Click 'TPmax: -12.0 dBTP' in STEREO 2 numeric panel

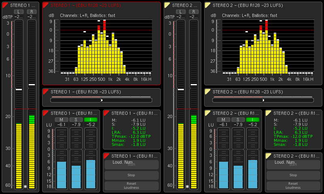(x=293, y=136)
